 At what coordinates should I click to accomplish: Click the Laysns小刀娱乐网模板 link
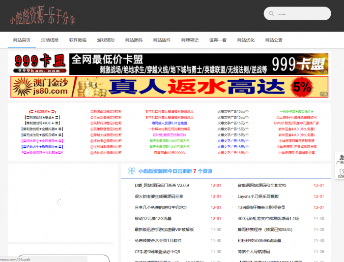[x=258, y=196]
